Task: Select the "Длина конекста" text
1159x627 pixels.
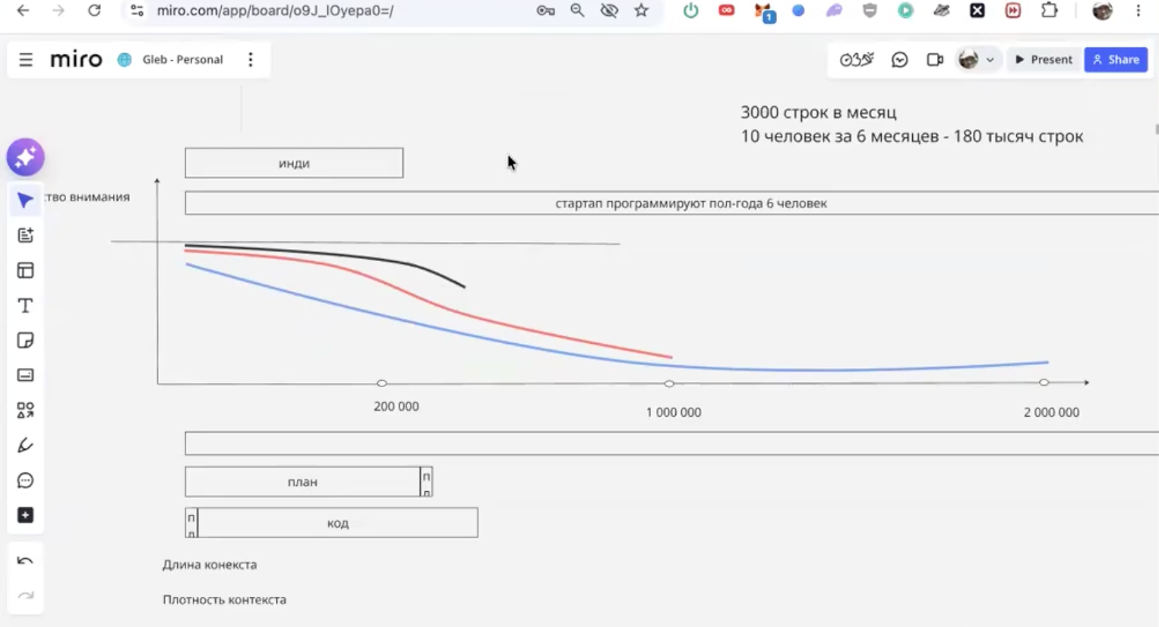Action: pyautogui.click(x=210, y=565)
